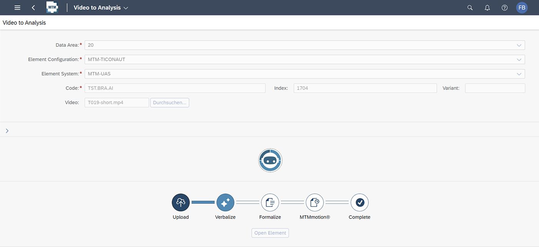Open the FB user profile avatar
This screenshot has width=539, height=247.
pos(522,8)
